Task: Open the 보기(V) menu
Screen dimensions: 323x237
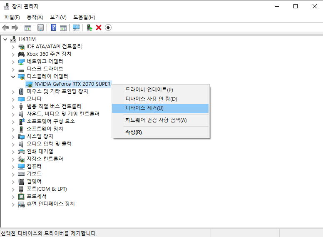Action: point(58,17)
